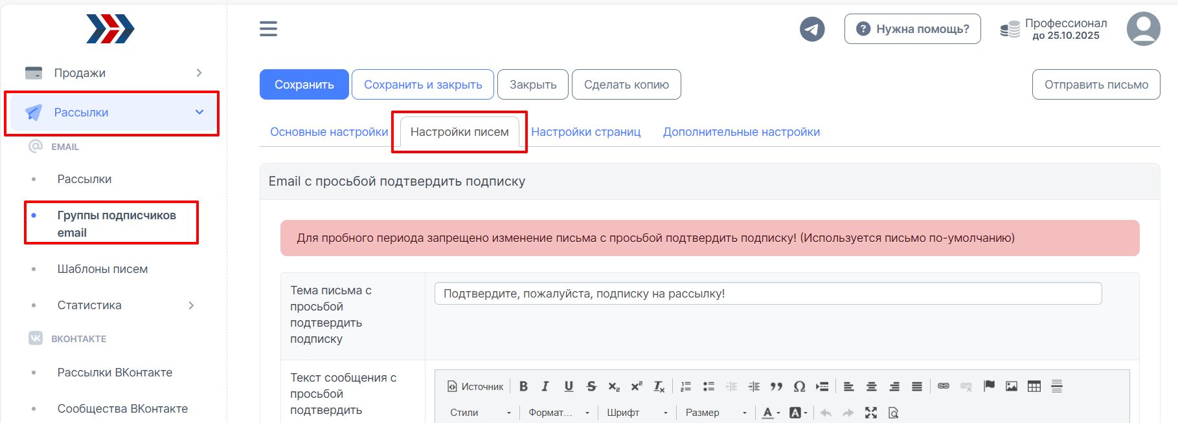
Task: Preview the document with magnifier icon
Action: click(x=894, y=413)
